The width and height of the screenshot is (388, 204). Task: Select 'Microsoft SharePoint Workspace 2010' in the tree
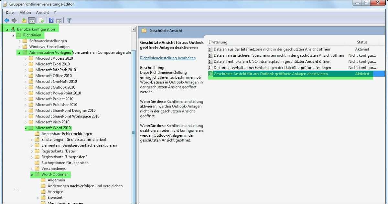click(67, 116)
